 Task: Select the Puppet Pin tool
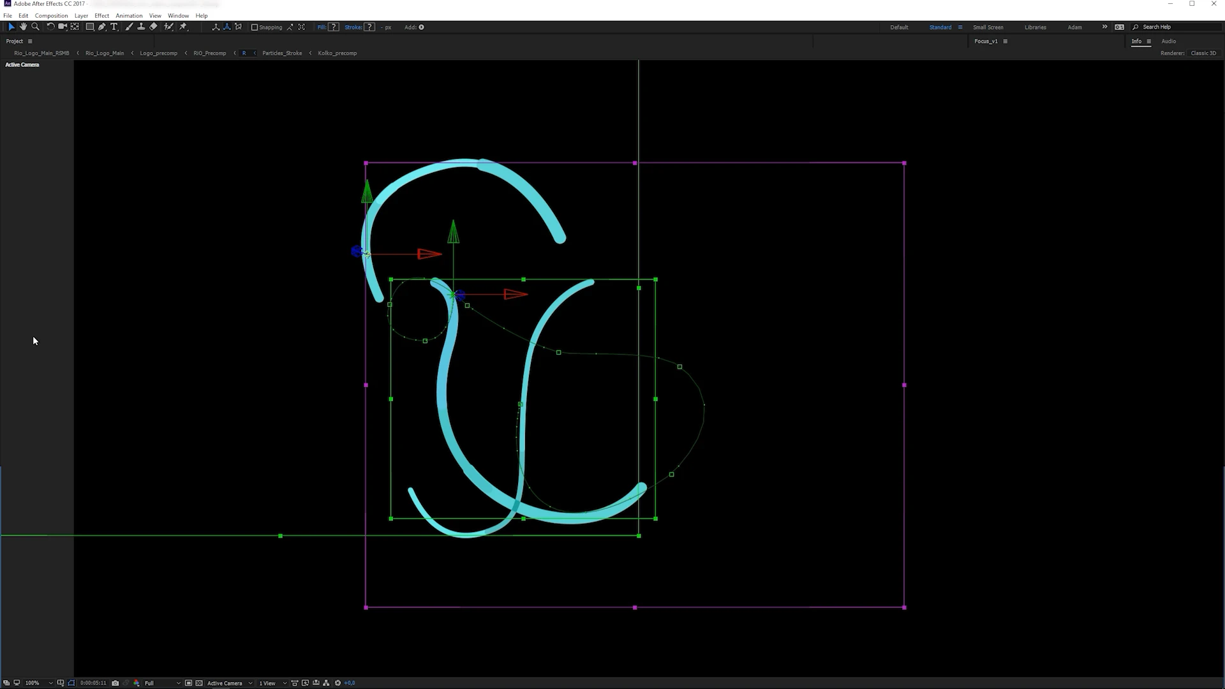(x=183, y=27)
